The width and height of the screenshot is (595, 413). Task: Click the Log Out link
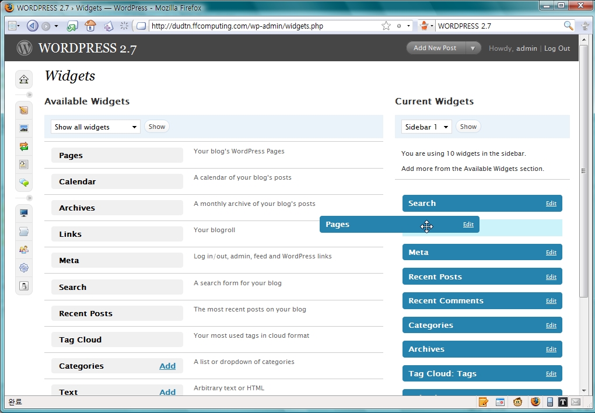[x=557, y=48]
